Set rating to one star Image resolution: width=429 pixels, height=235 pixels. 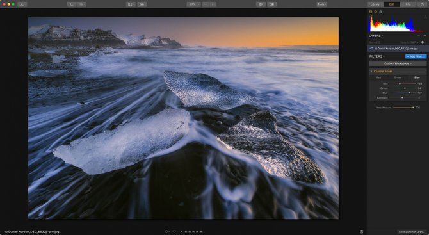pos(186,232)
